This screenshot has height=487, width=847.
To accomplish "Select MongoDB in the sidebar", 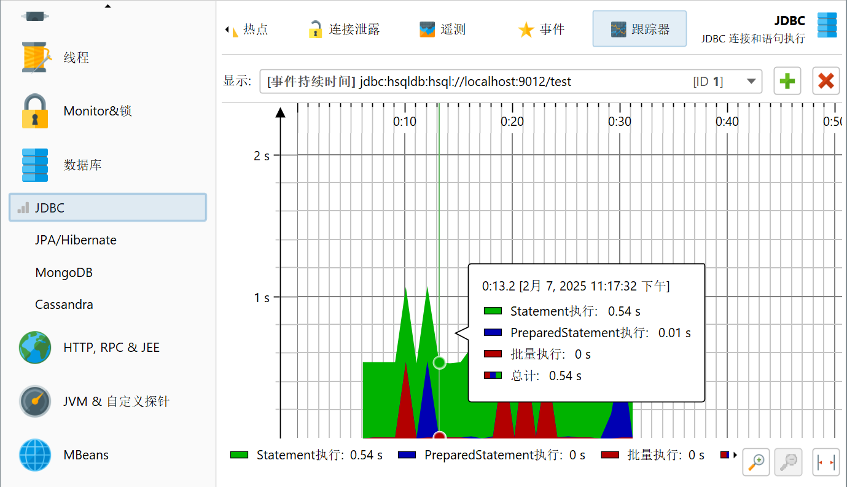I will pos(64,273).
